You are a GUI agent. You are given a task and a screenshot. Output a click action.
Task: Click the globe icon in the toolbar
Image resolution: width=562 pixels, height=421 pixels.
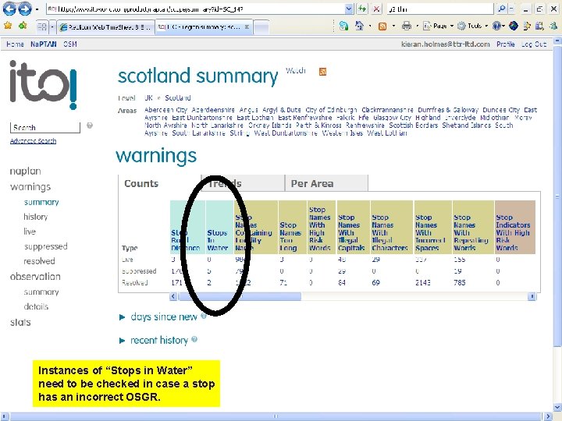click(x=514, y=26)
